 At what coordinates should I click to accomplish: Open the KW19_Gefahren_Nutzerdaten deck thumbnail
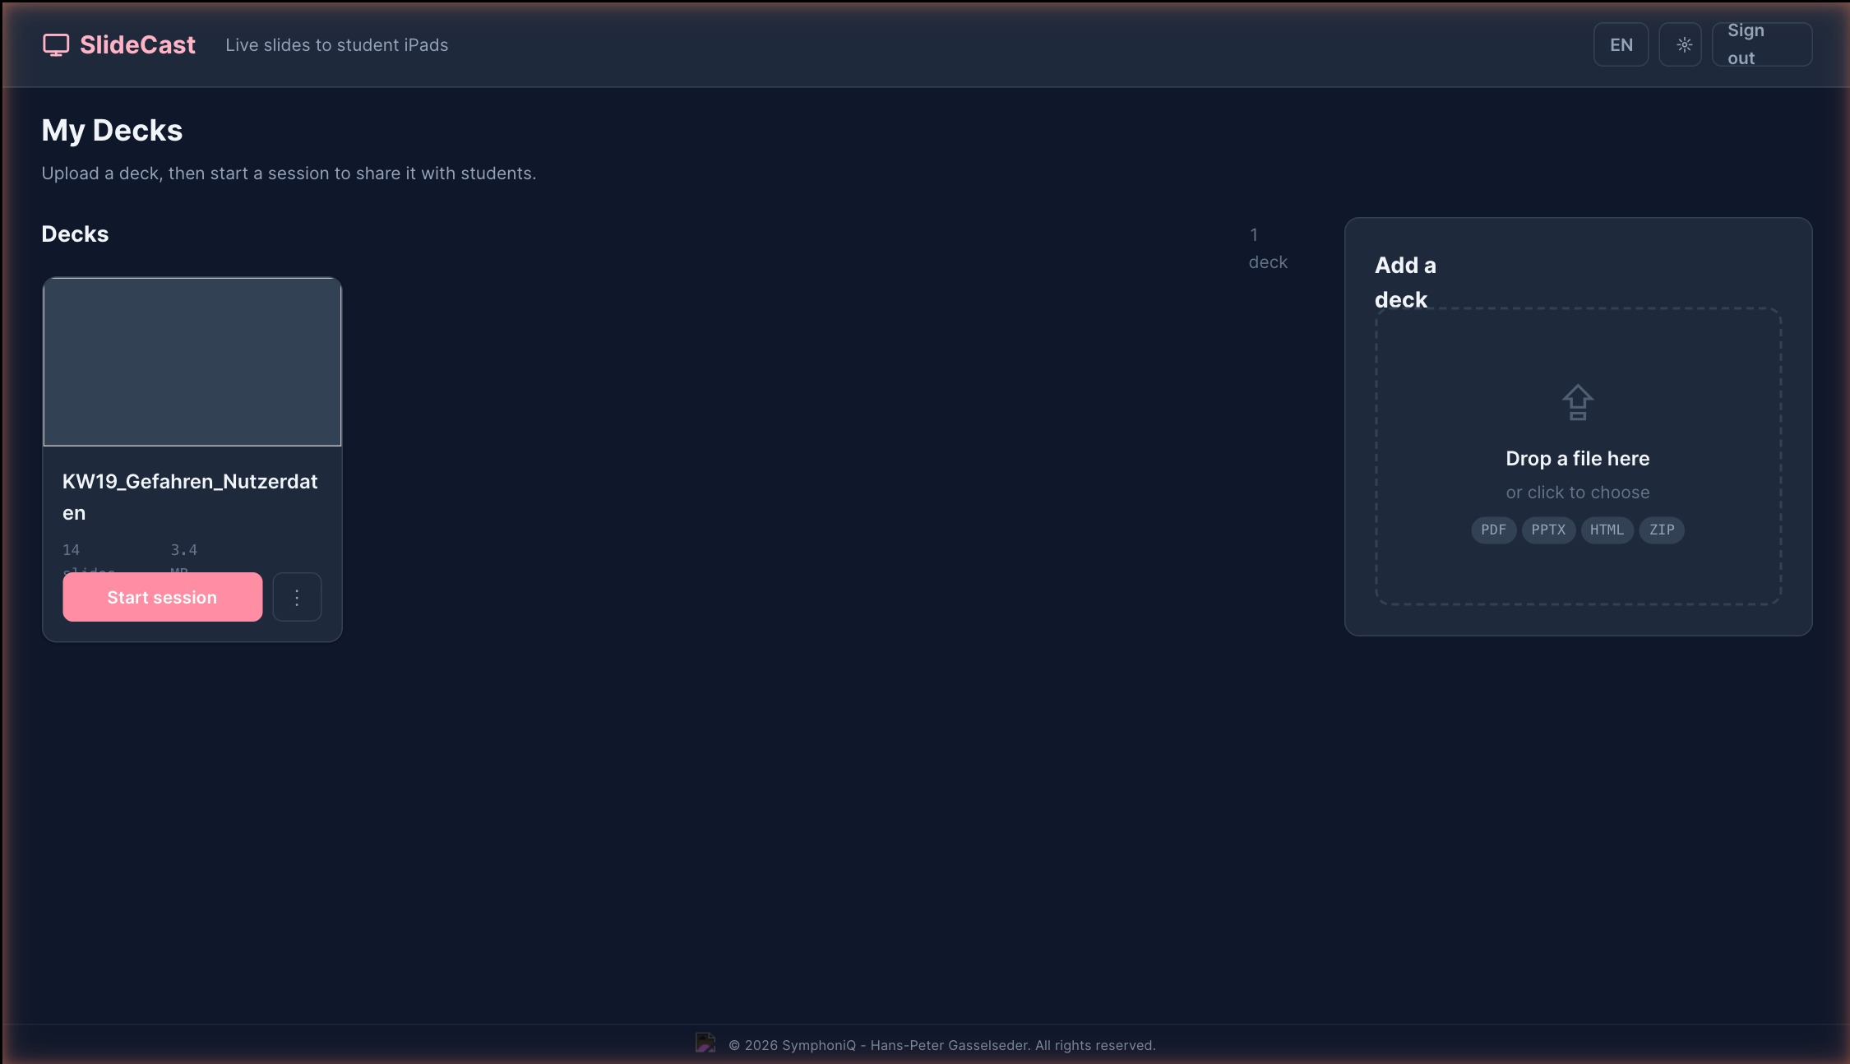pyautogui.click(x=192, y=362)
